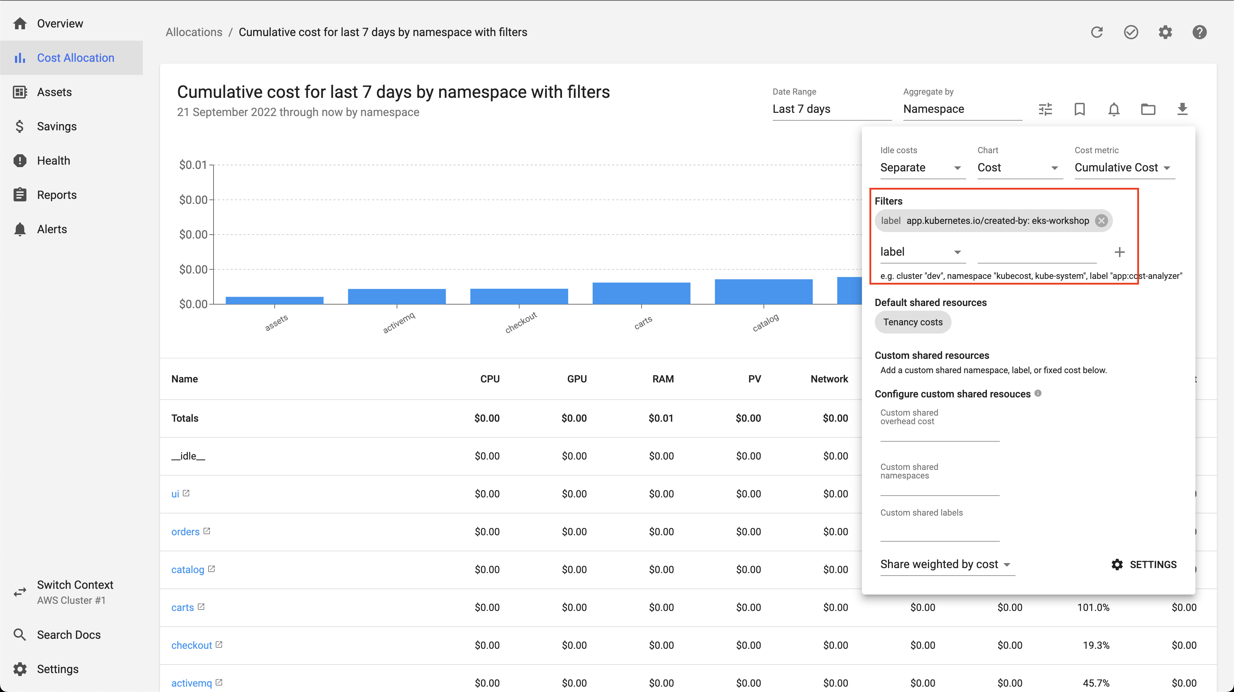Viewport: 1234px width, 692px height.
Task: Save report with bookmark icon
Action: coord(1079,109)
